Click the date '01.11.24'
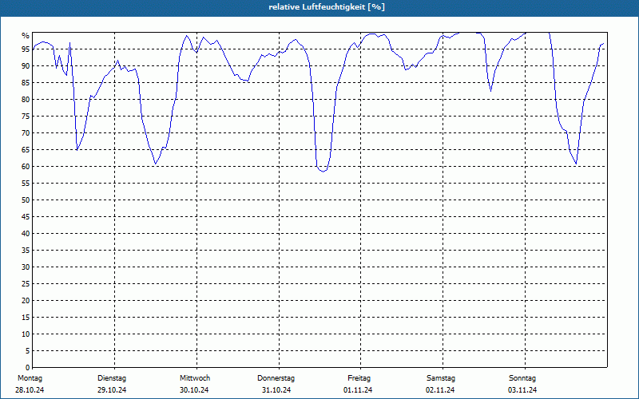Image resolution: width=639 pixels, height=399 pixels. coord(358,390)
